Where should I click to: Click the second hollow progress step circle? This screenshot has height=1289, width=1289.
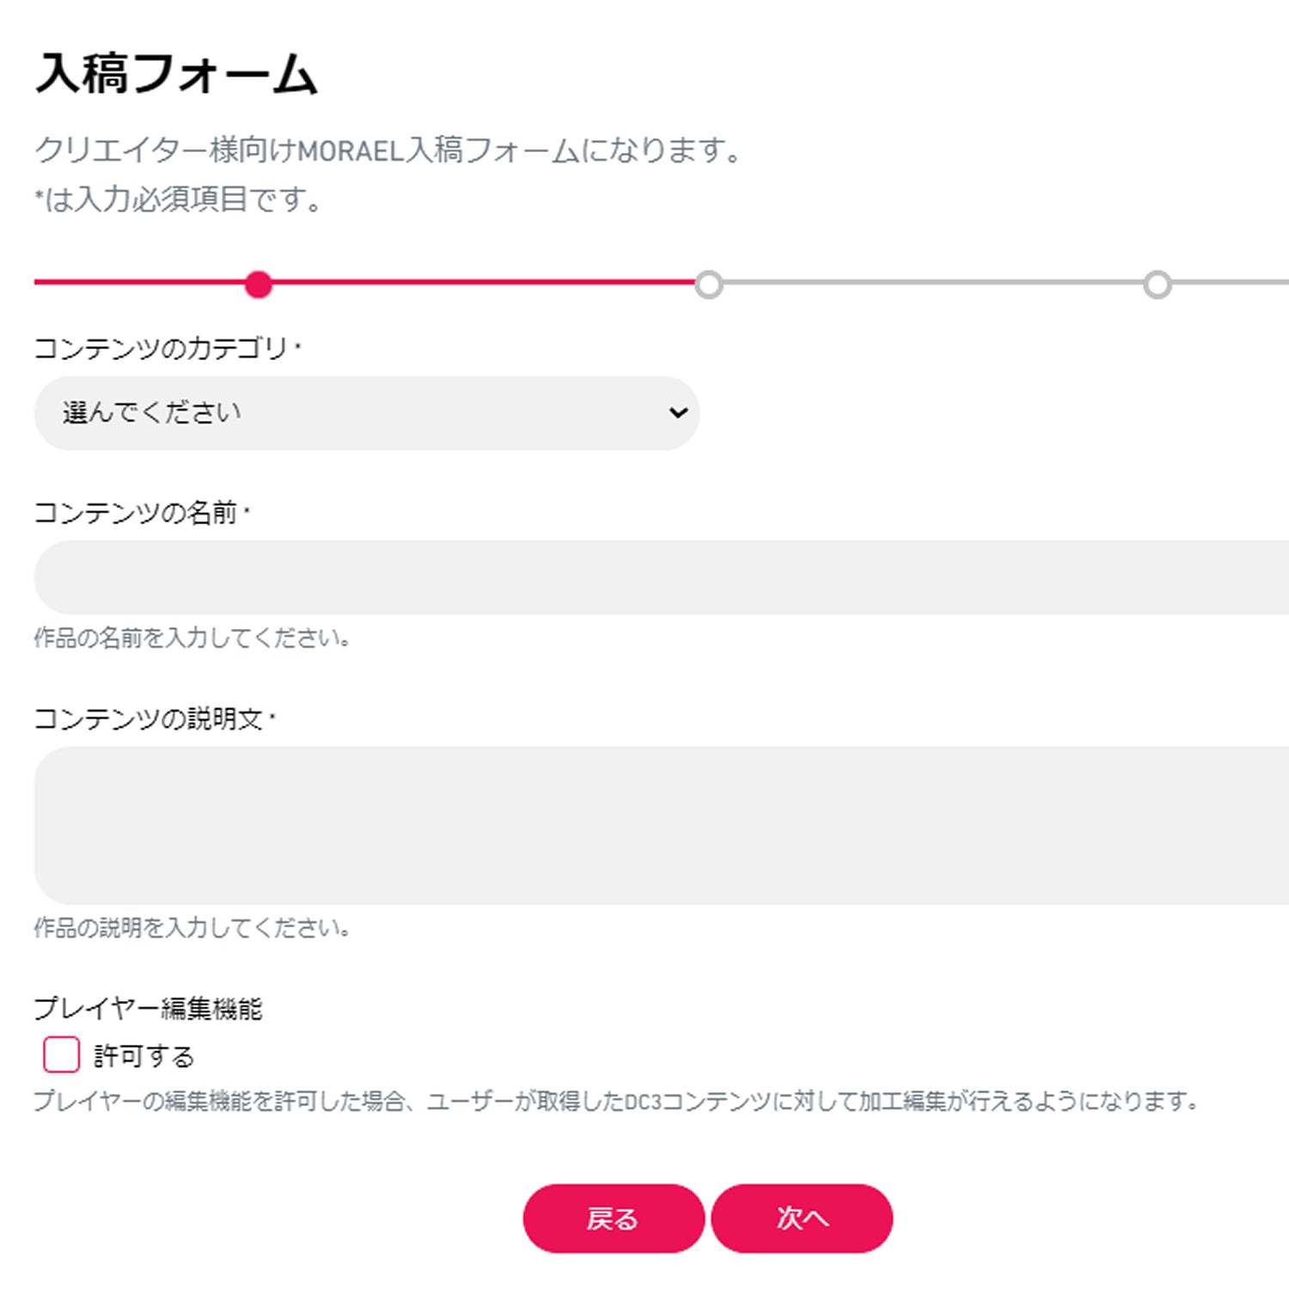(709, 284)
